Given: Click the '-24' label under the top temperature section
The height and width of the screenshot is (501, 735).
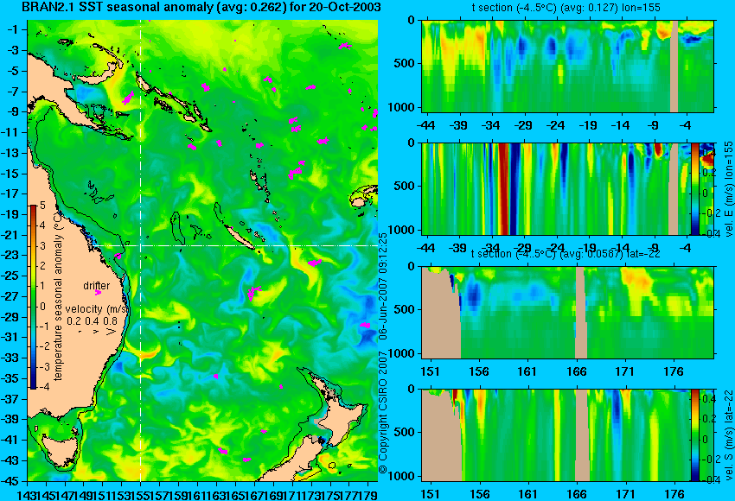Looking at the screenshot, I should 556,125.
